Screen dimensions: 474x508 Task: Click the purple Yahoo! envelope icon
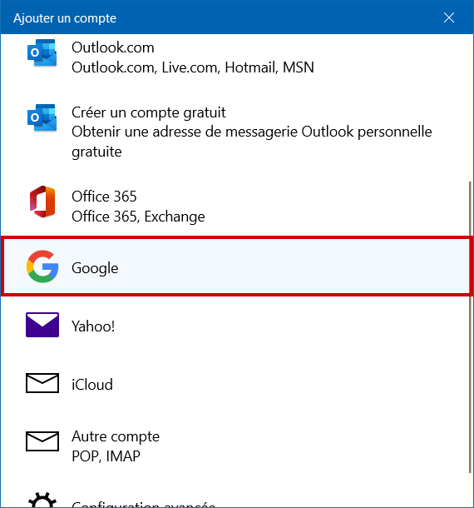pos(42,325)
